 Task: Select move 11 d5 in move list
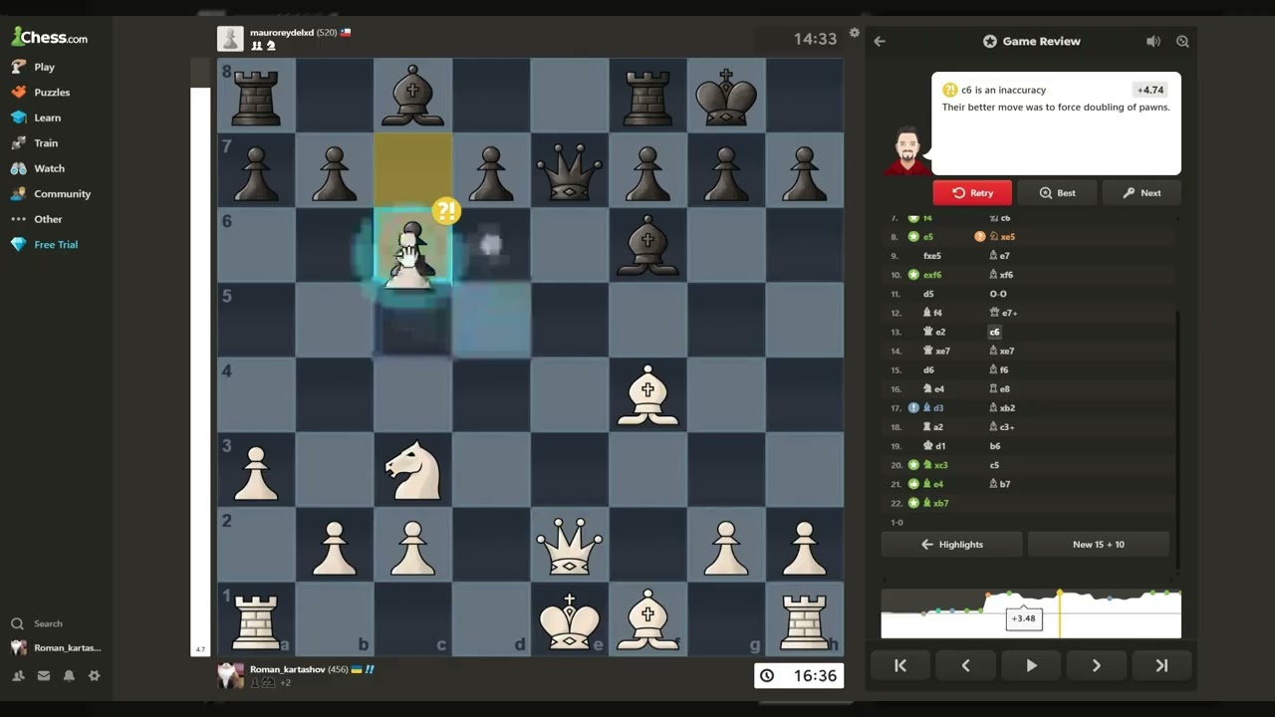pos(928,294)
